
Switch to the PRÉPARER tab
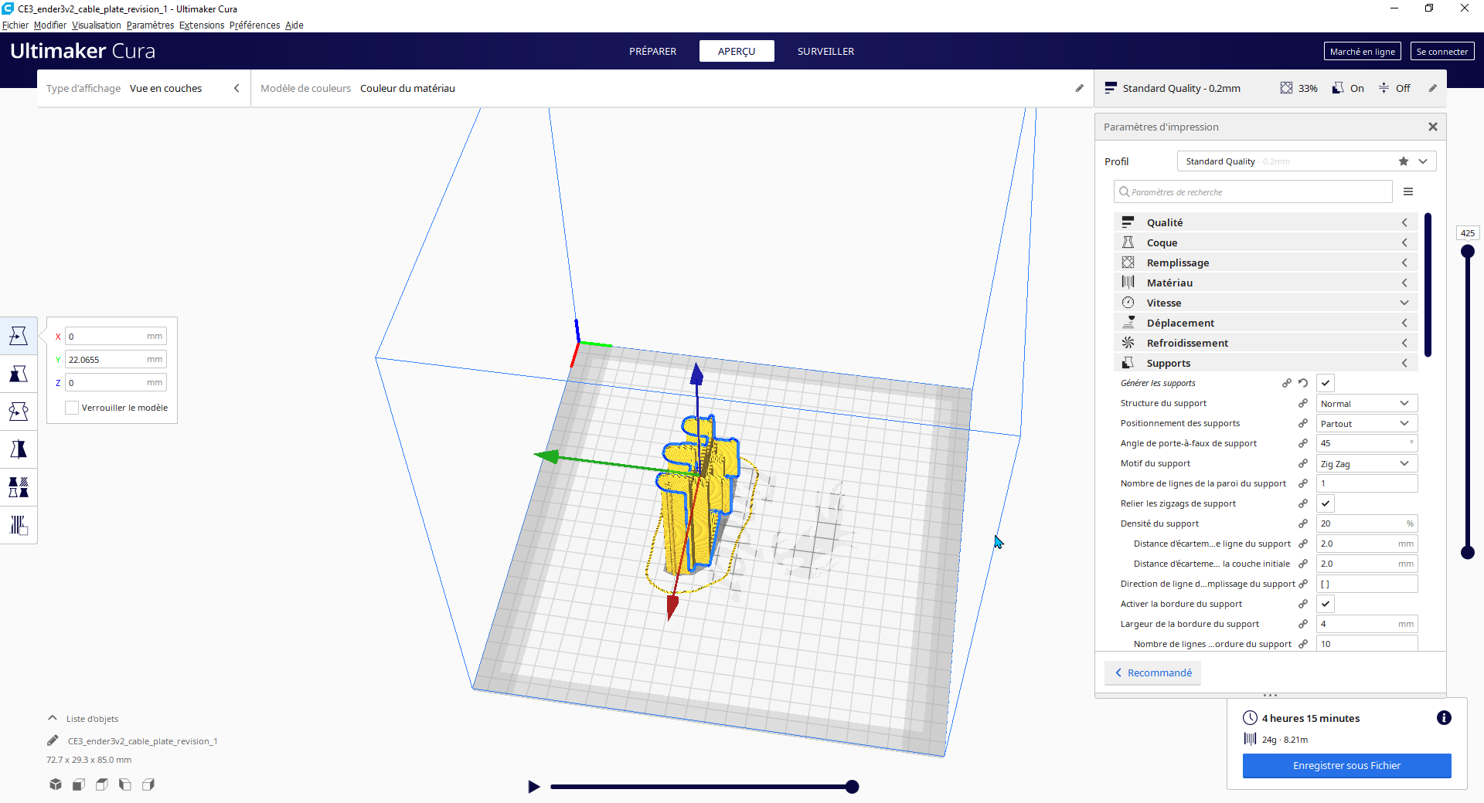[652, 51]
